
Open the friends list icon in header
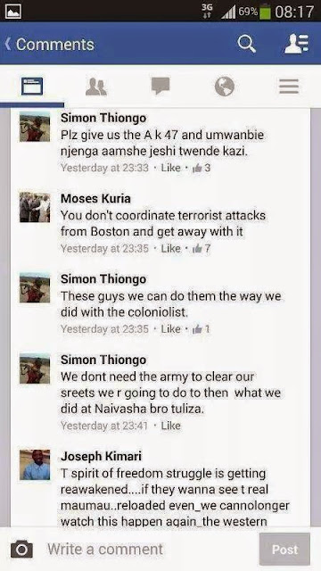296,44
